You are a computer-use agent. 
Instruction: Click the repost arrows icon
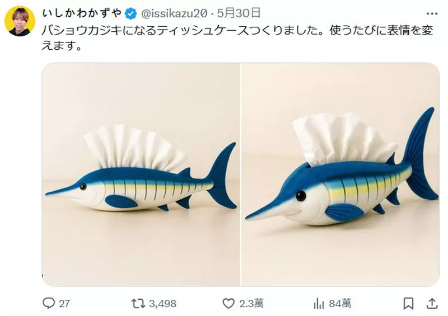(138, 303)
